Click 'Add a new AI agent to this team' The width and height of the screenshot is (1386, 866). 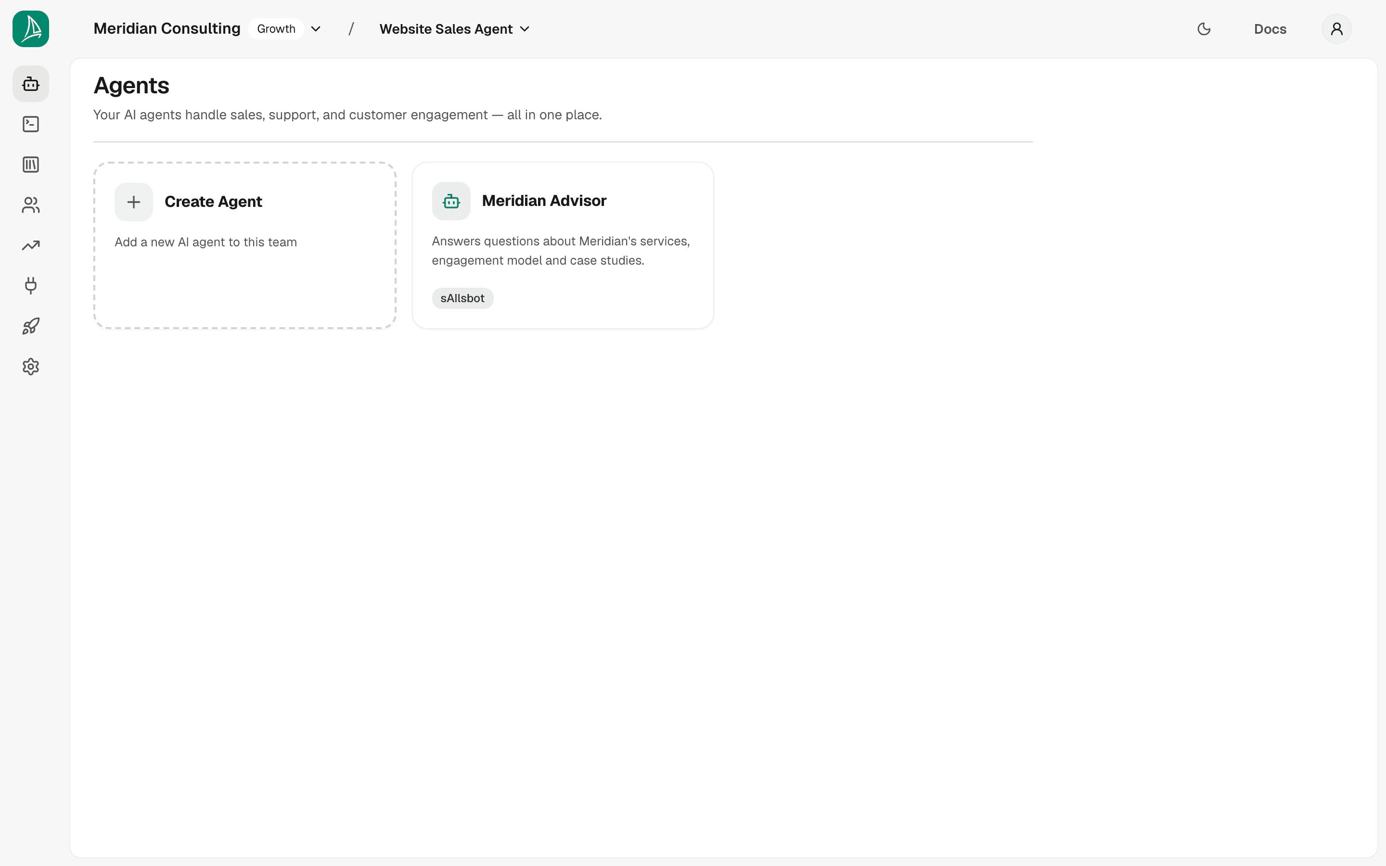pos(205,242)
